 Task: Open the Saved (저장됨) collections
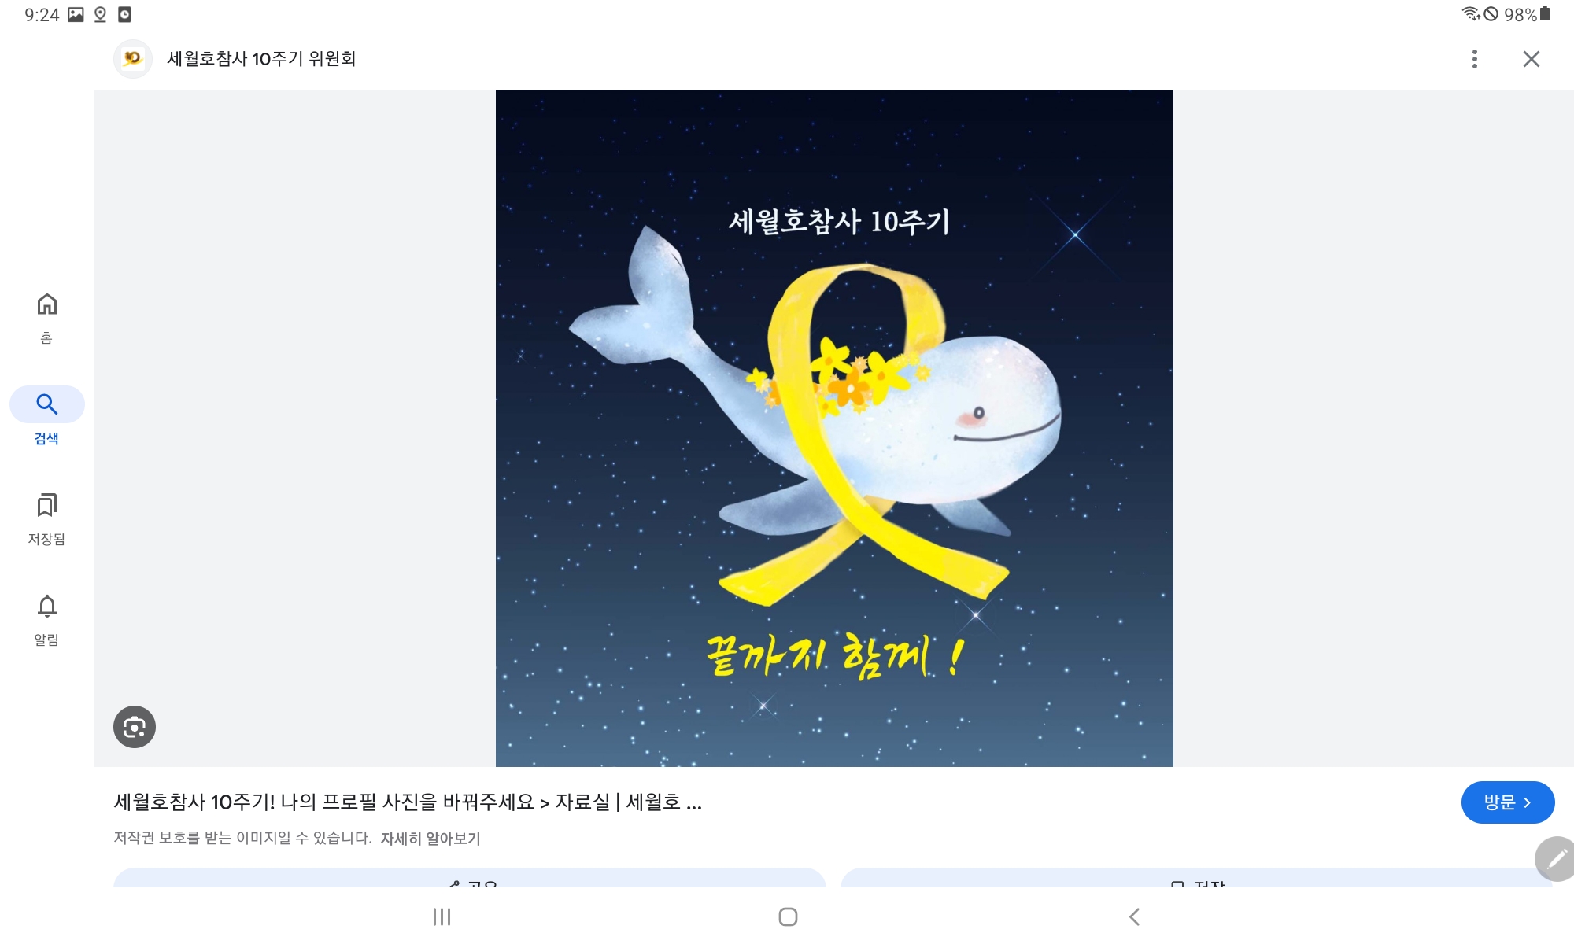click(x=46, y=519)
